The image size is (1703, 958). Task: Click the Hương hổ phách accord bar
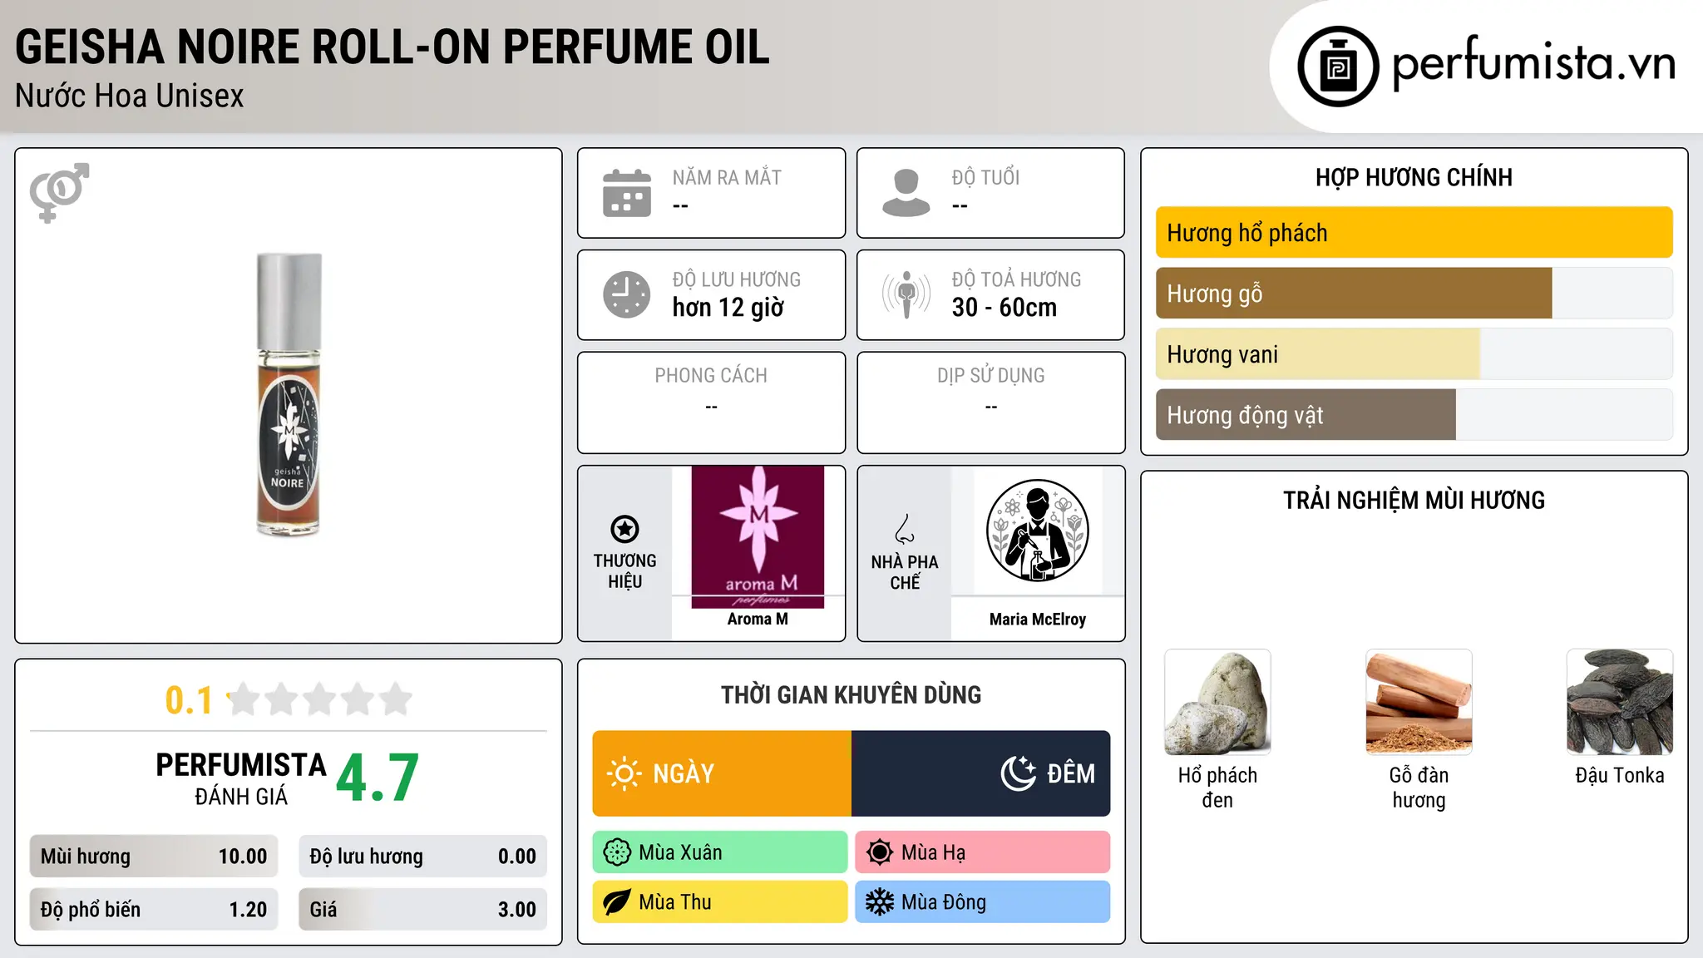tap(1414, 233)
